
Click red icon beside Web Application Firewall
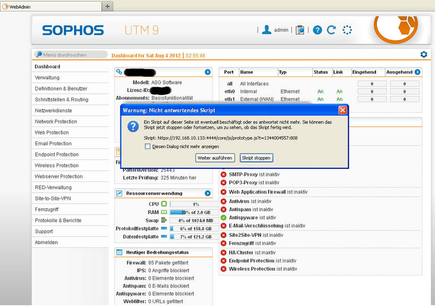[x=223, y=192]
